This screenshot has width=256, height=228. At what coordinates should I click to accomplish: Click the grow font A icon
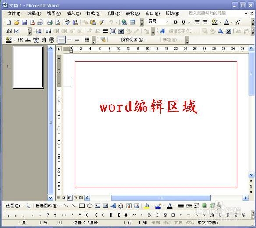coord(238,22)
